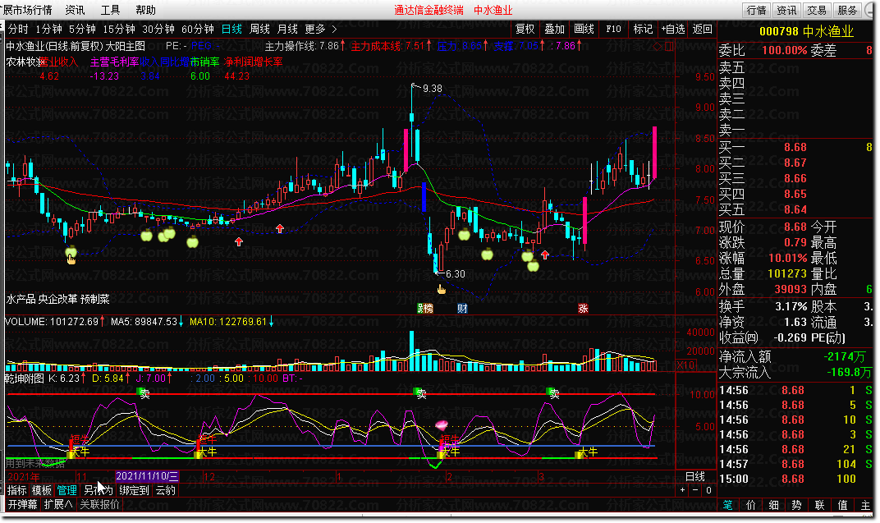Screen dimensions: 880x523
Task: Click 买一 bid price 8.68
Action: point(795,147)
